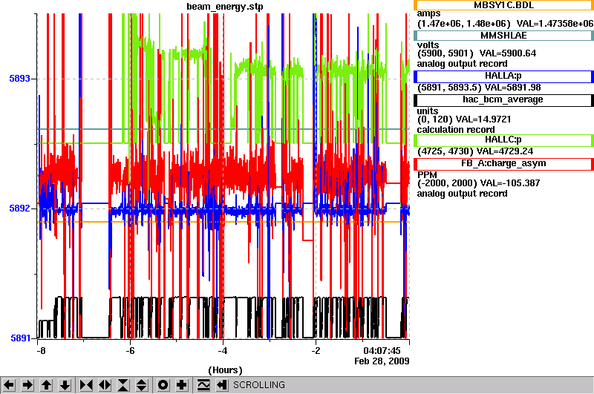Click the -8 hours x-axis label
The width and height of the screenshot is (594, 394).
(x=41, y=351)
